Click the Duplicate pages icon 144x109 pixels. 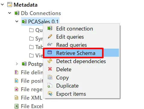50,85
